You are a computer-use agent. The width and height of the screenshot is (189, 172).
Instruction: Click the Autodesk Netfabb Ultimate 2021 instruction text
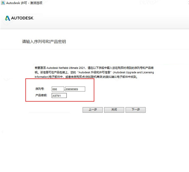(94, 72)
